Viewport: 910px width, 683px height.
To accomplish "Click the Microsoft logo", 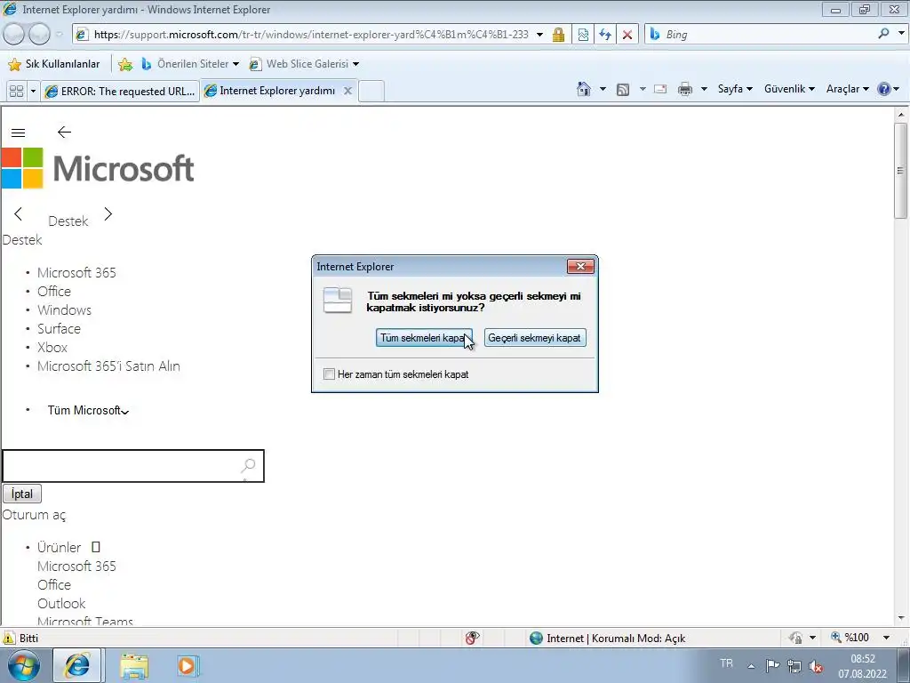I will [x=98, y=168].
